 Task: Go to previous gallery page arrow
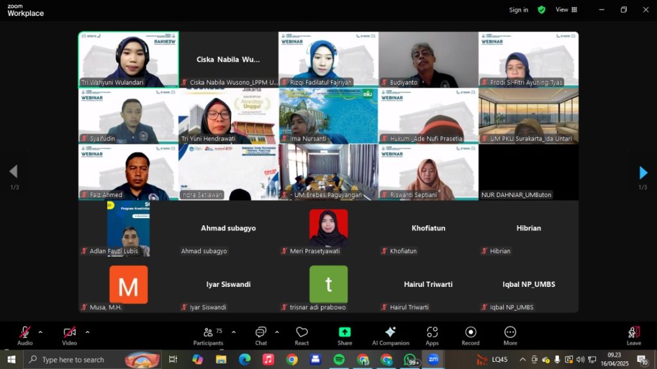[x=13, y=171]
